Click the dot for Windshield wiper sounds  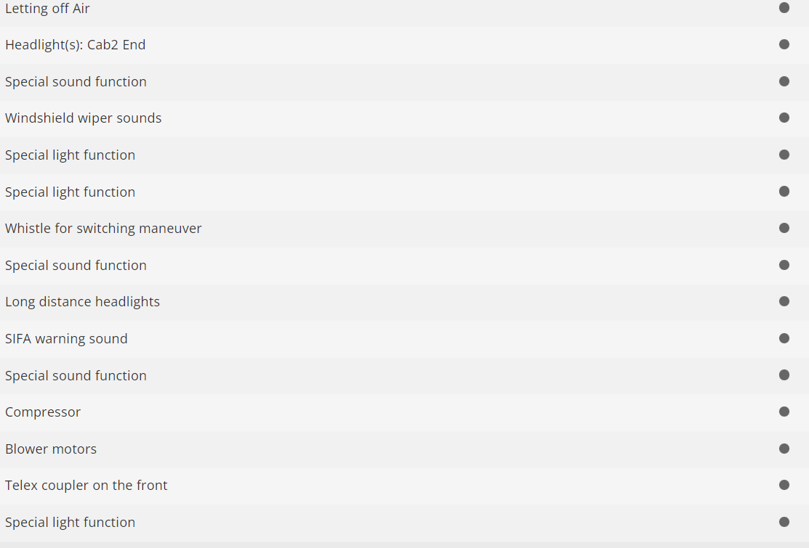784,118
